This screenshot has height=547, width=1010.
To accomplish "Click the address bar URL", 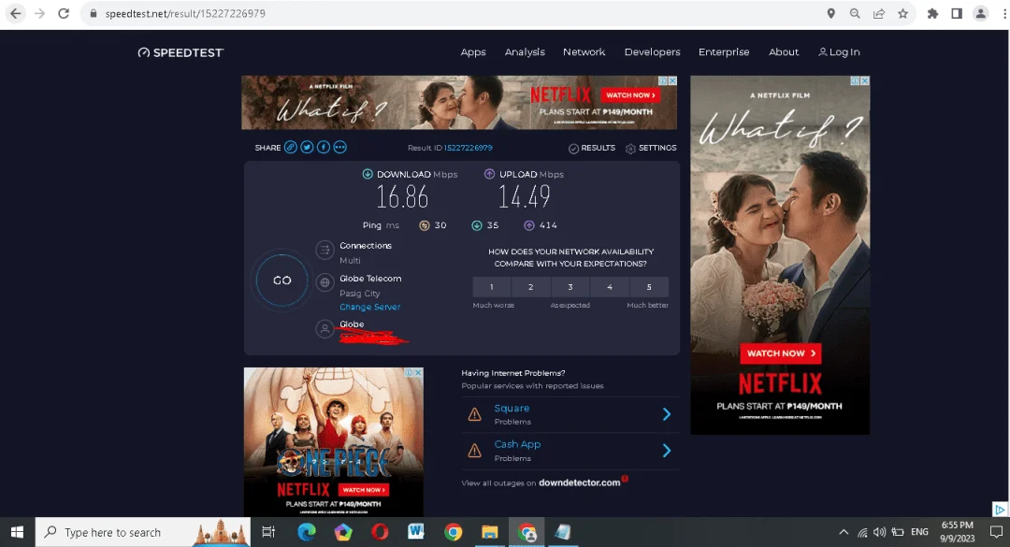I will tap(185, 13).
